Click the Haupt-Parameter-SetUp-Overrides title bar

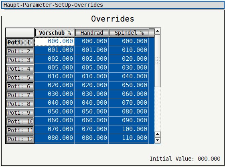(113, 5)
